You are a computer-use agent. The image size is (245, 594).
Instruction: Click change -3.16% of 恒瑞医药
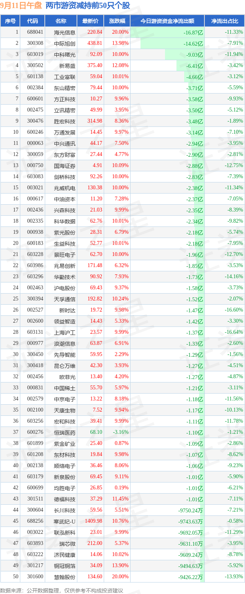(121, 432)
